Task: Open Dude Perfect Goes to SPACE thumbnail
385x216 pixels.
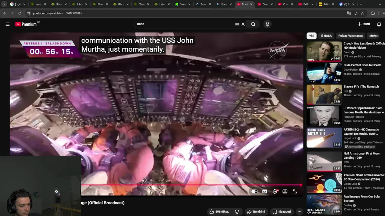Action: 324,73
